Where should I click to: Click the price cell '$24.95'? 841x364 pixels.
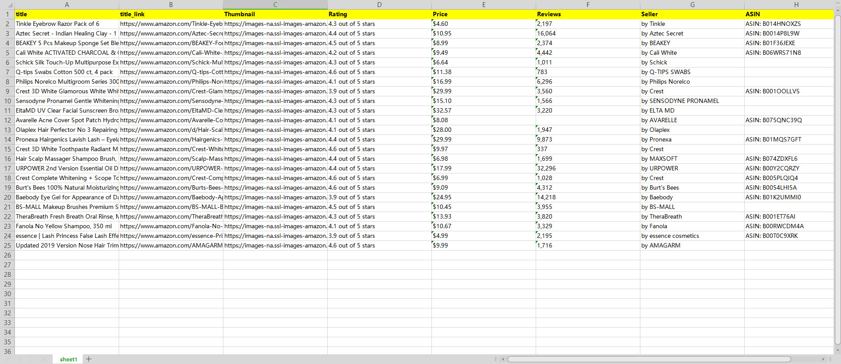pyautogui.click(x=484, y=197)
